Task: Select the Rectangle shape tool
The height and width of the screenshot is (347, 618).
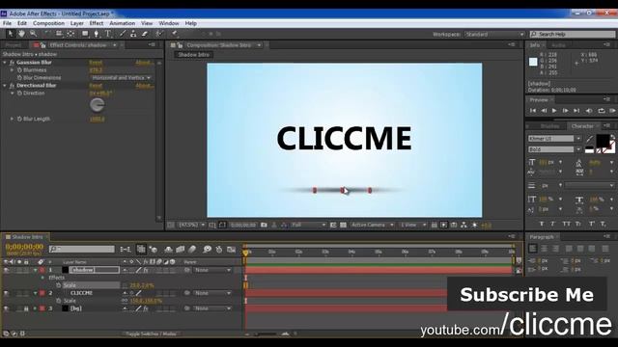Action: (85, 34)
